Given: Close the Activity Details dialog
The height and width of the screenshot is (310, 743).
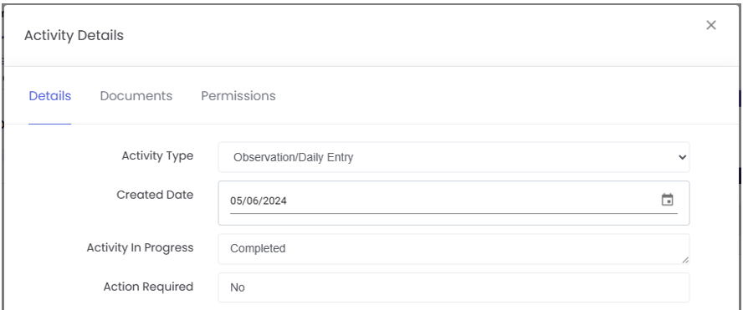Looking at the screenshot, I should [710, 25].
